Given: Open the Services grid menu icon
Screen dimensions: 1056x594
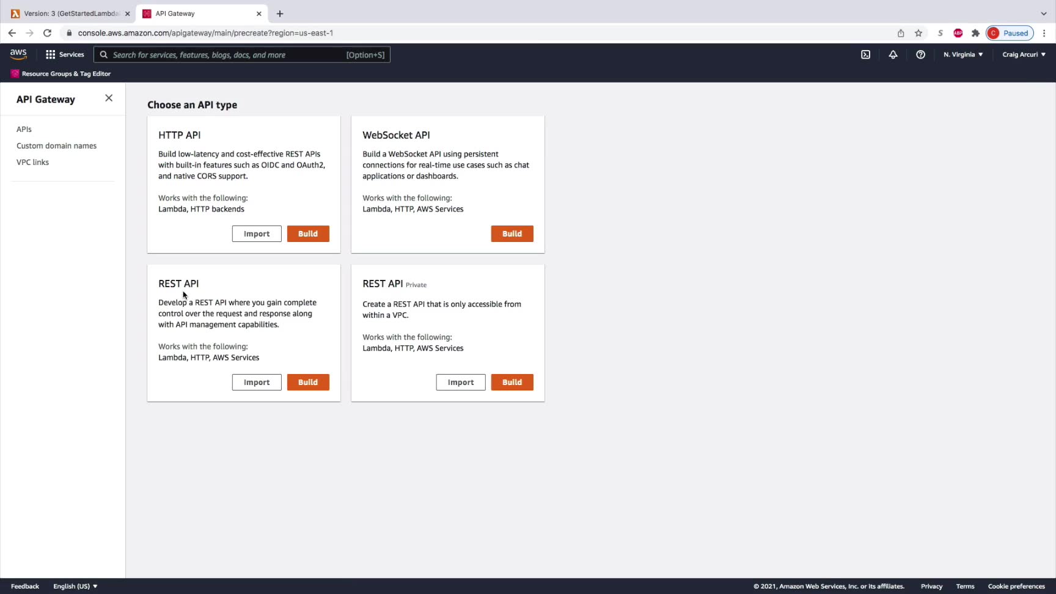Looking at the screenshot, I should coord(50,54).
